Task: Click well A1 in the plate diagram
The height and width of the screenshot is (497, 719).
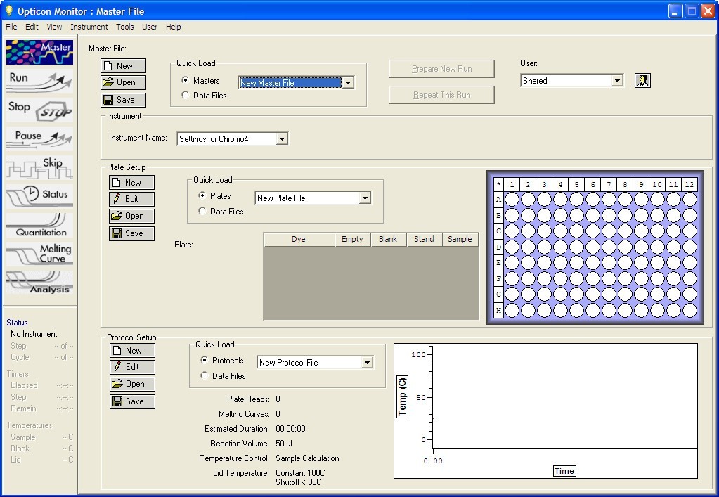Action: (512, 200)
